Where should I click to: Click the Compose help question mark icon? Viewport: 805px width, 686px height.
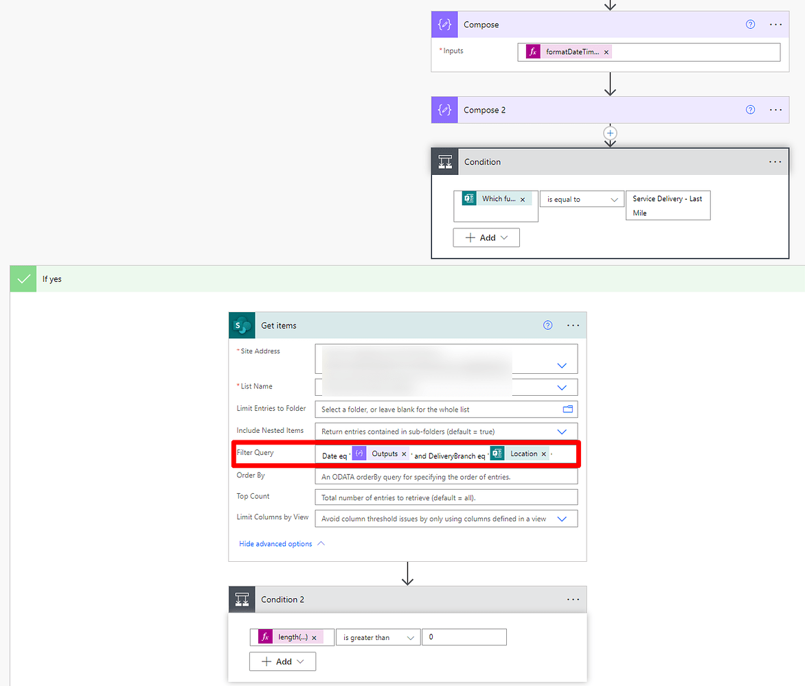749,24
